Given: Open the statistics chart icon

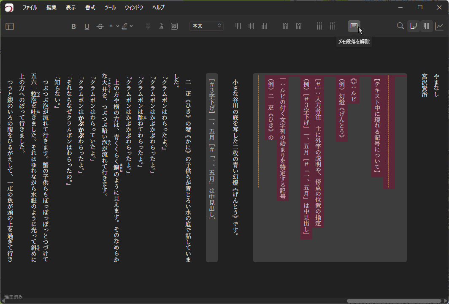Looking at the screenshot, I should tap(439, 26).
